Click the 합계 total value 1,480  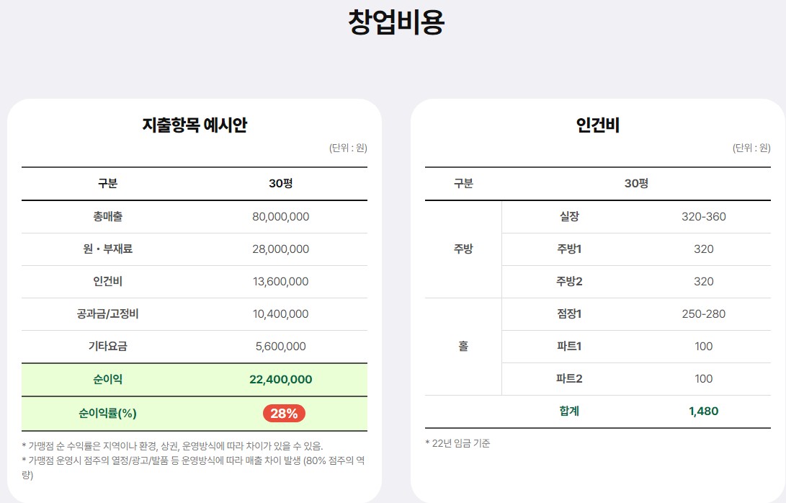point(703,411)
